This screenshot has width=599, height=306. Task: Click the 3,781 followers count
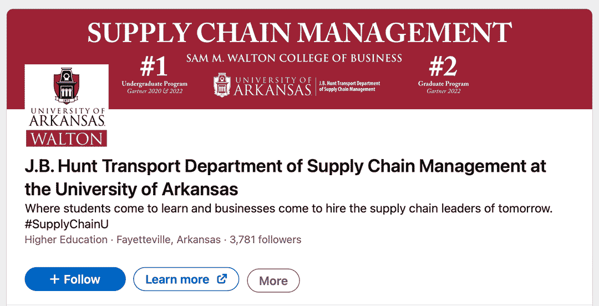tap(266, 240)
